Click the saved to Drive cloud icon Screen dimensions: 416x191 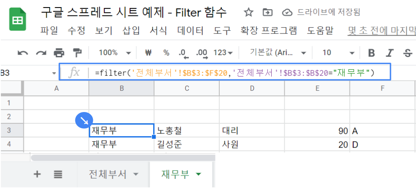287,12
